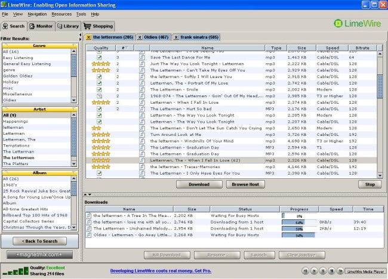Click the media player play button
Image resolution: width=388 pixels, height=279 pixels.
click(314, 271)
